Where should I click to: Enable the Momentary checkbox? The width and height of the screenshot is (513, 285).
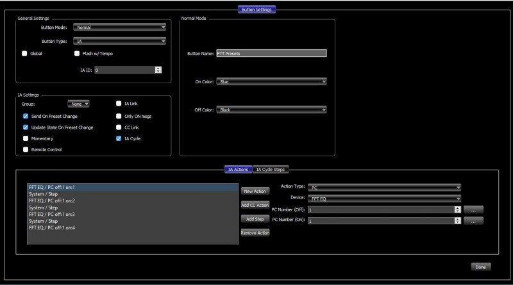coord(26,138)
